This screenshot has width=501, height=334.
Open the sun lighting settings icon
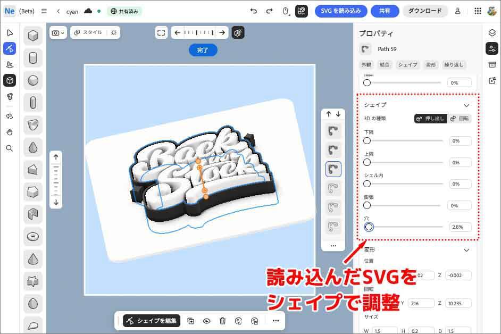click(114, 32)
